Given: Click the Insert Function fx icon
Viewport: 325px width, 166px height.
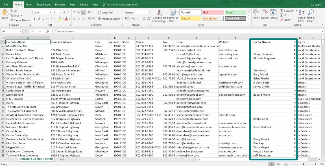Looking at the screenshot, I should click(48, 32).
